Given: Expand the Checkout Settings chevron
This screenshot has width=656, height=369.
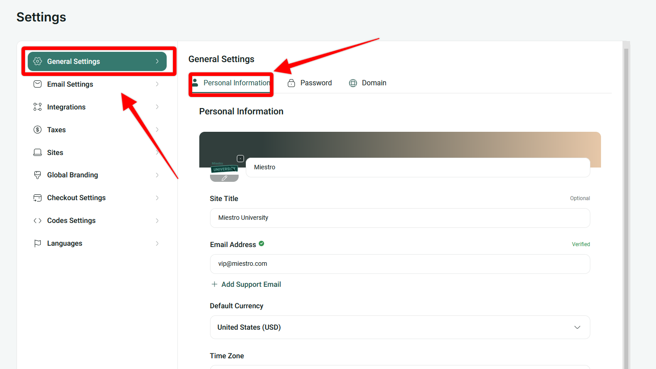Looking at the screenshot, I should [157, 198].
